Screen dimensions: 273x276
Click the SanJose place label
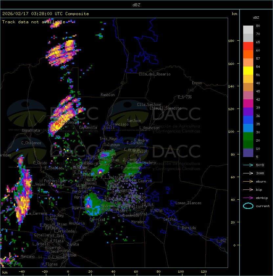pos(134,121)
